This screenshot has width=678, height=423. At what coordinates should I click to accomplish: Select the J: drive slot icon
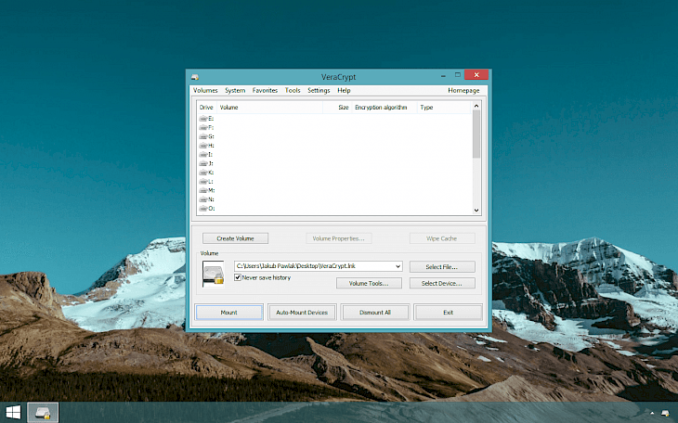click(203, 163)
